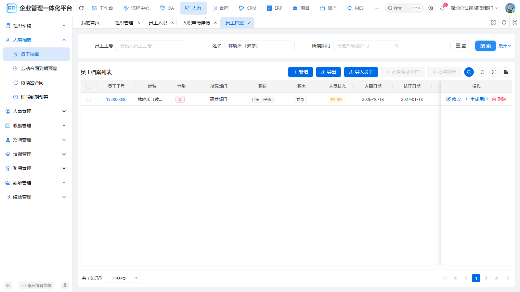
Task: Open the 20条/页 page size dropdown
Action: (123, 278)
